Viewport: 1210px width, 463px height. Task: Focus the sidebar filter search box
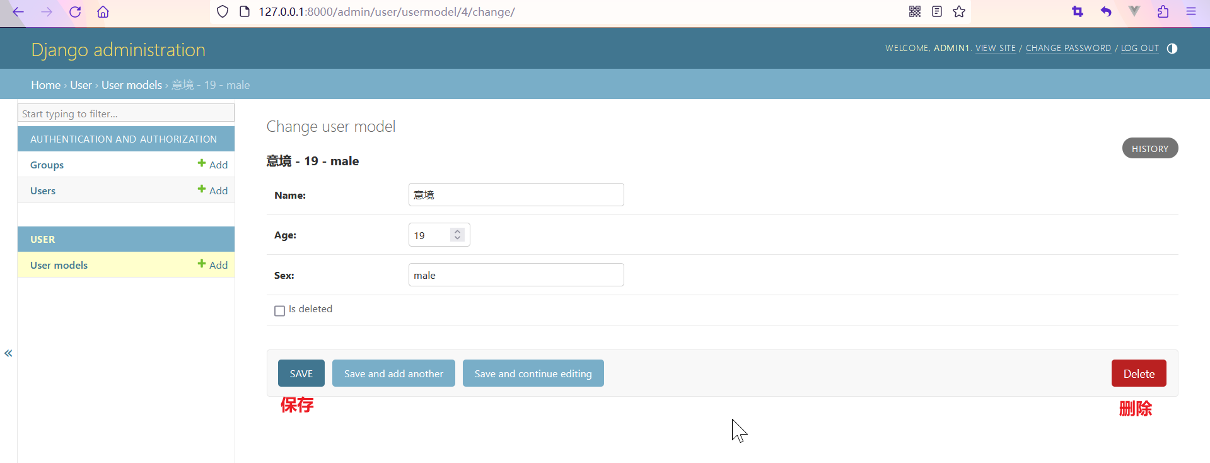(126, 113)
